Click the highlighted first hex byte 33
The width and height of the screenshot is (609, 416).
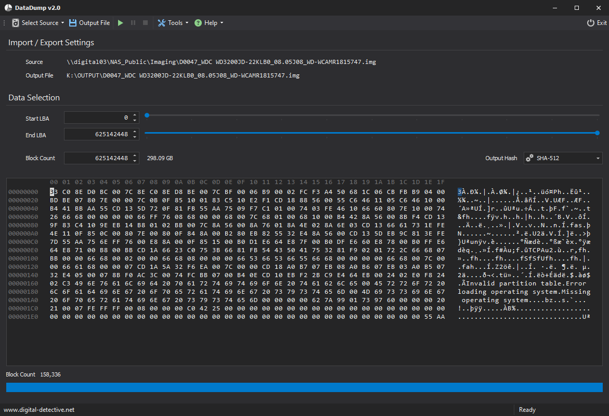point(54,192)
